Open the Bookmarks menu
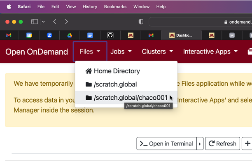 (x=115, y=7)
